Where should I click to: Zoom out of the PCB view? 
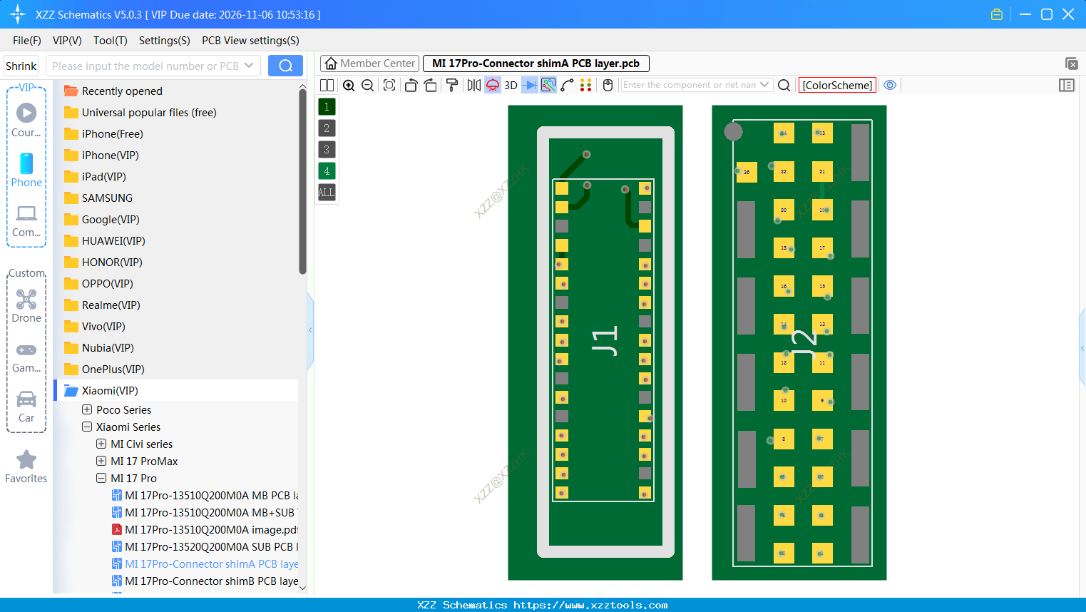pos(368,86)
